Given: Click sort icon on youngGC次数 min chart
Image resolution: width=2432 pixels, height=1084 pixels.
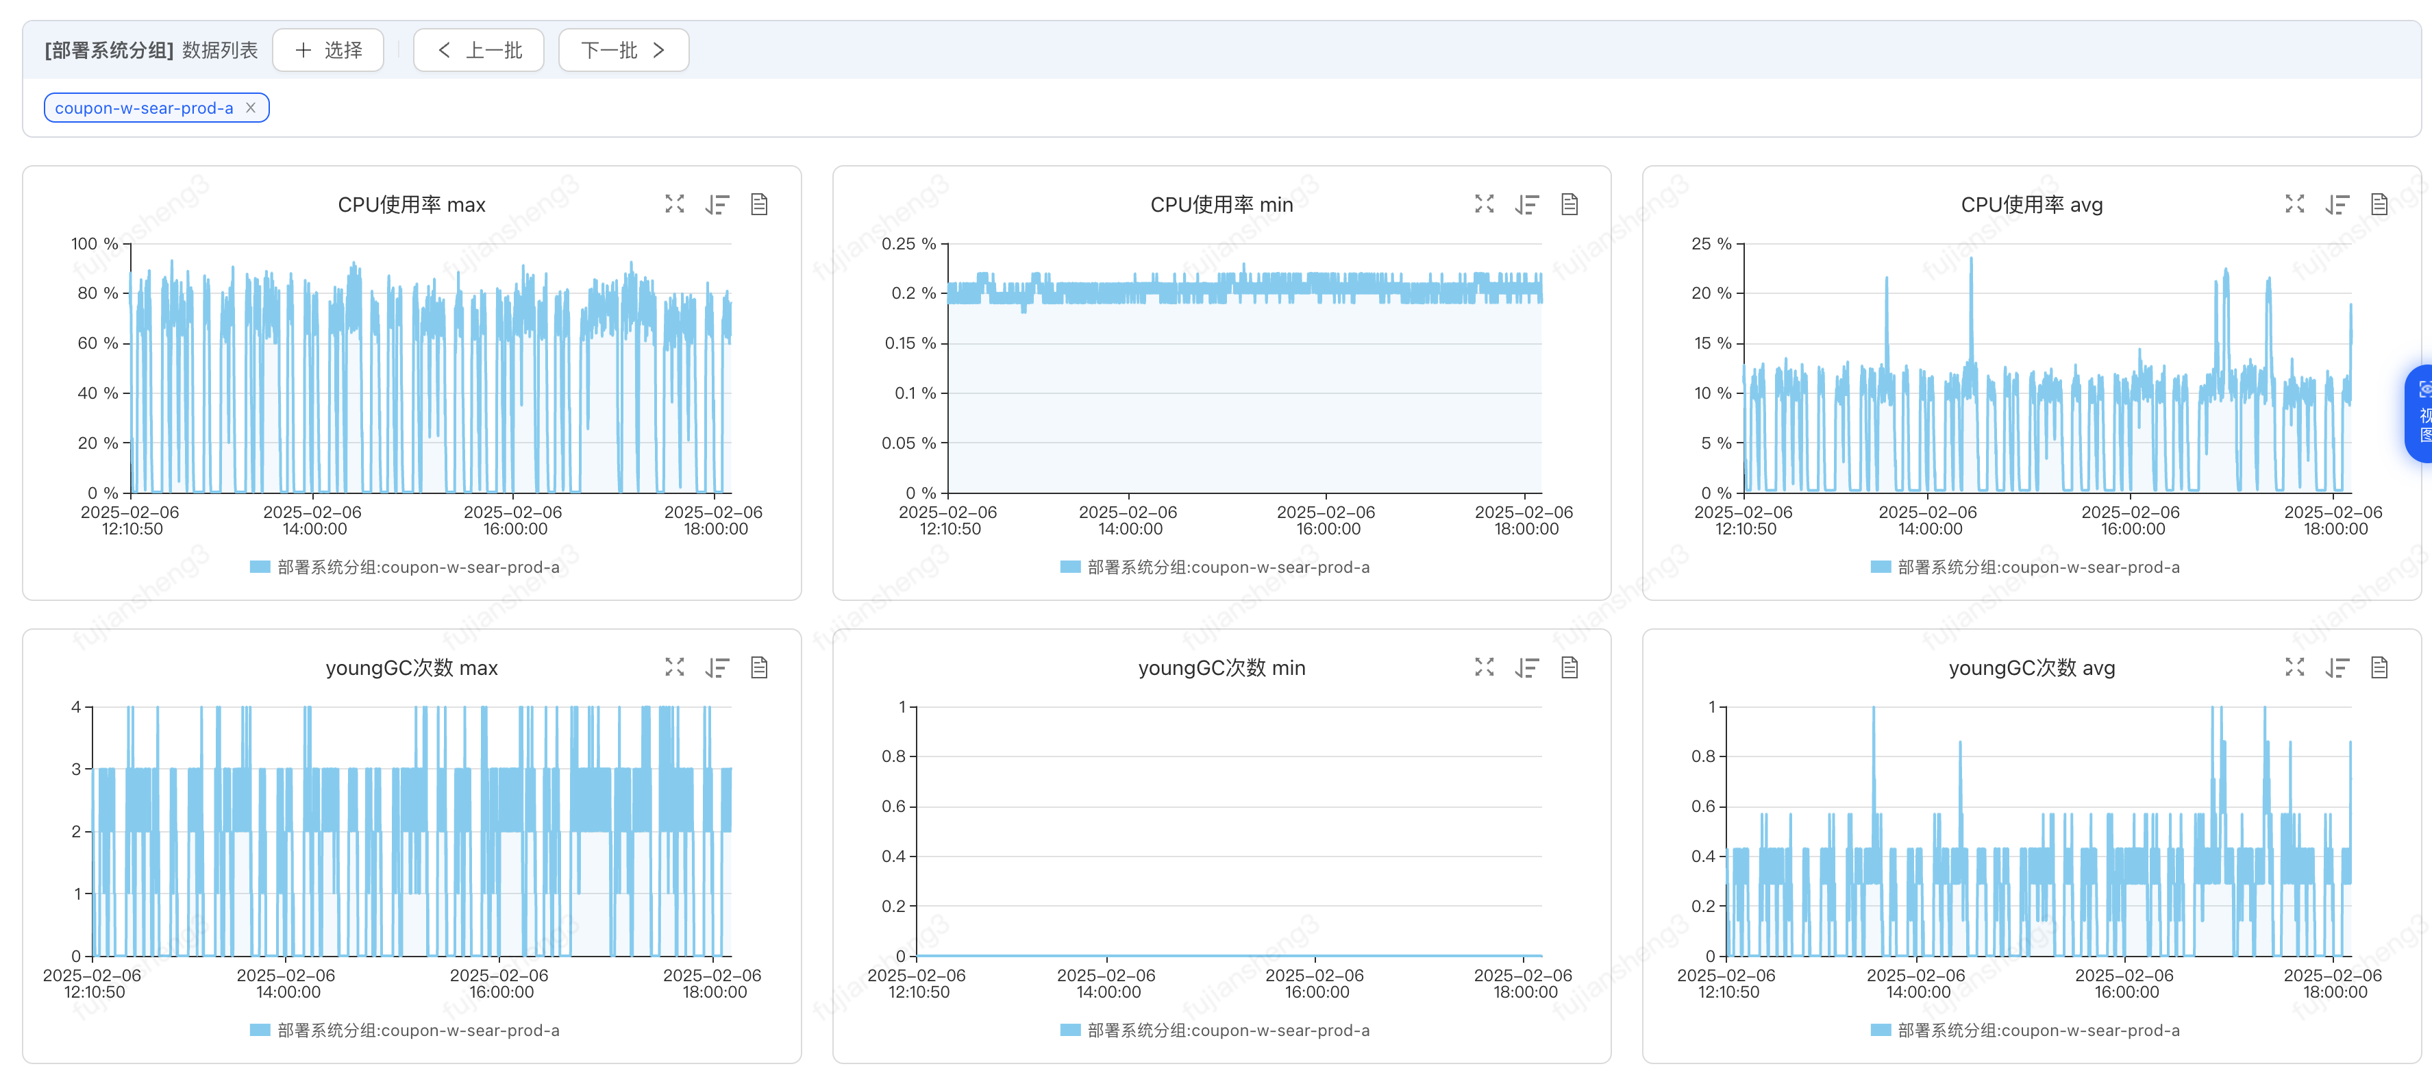Looking at the screenshot, I should coord(1526,667).
